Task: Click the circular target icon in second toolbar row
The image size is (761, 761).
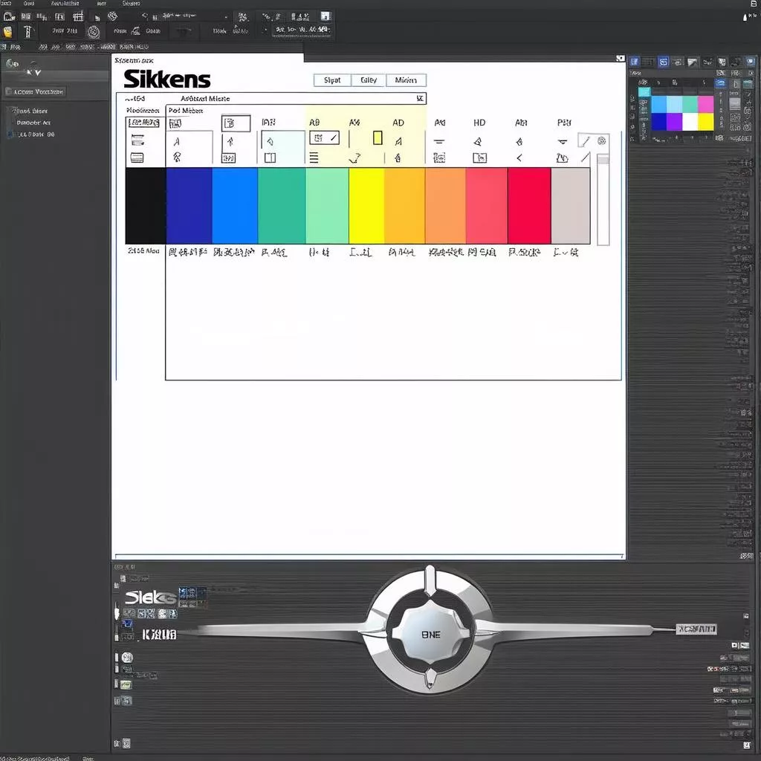Action: (94, 31)
